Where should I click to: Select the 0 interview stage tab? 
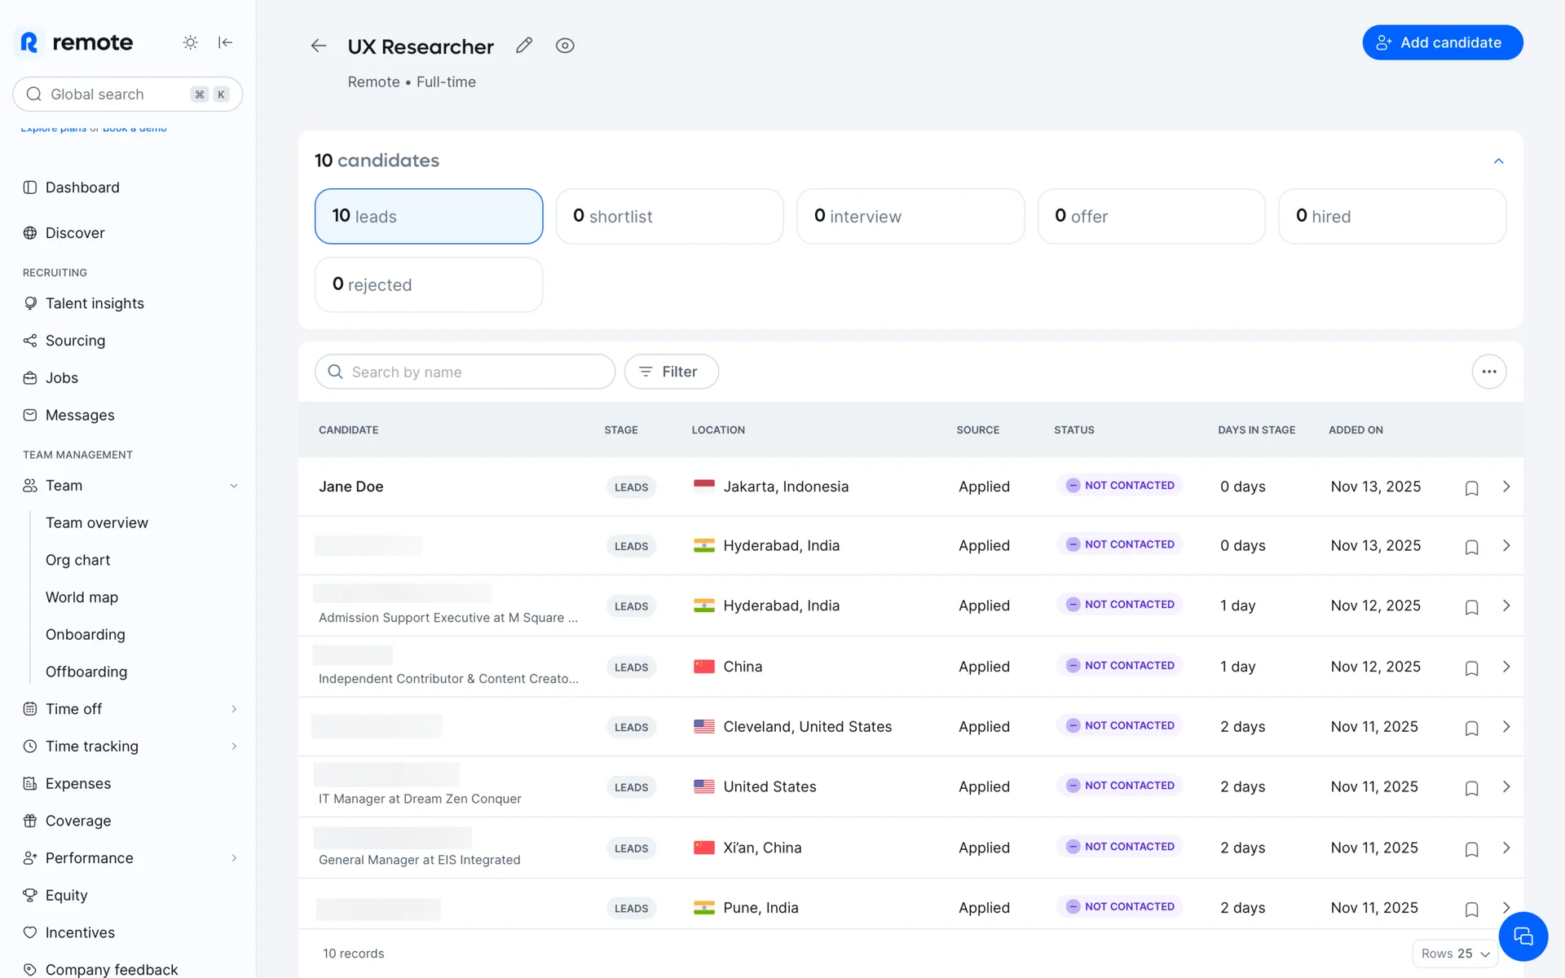(x=910, y=217)
